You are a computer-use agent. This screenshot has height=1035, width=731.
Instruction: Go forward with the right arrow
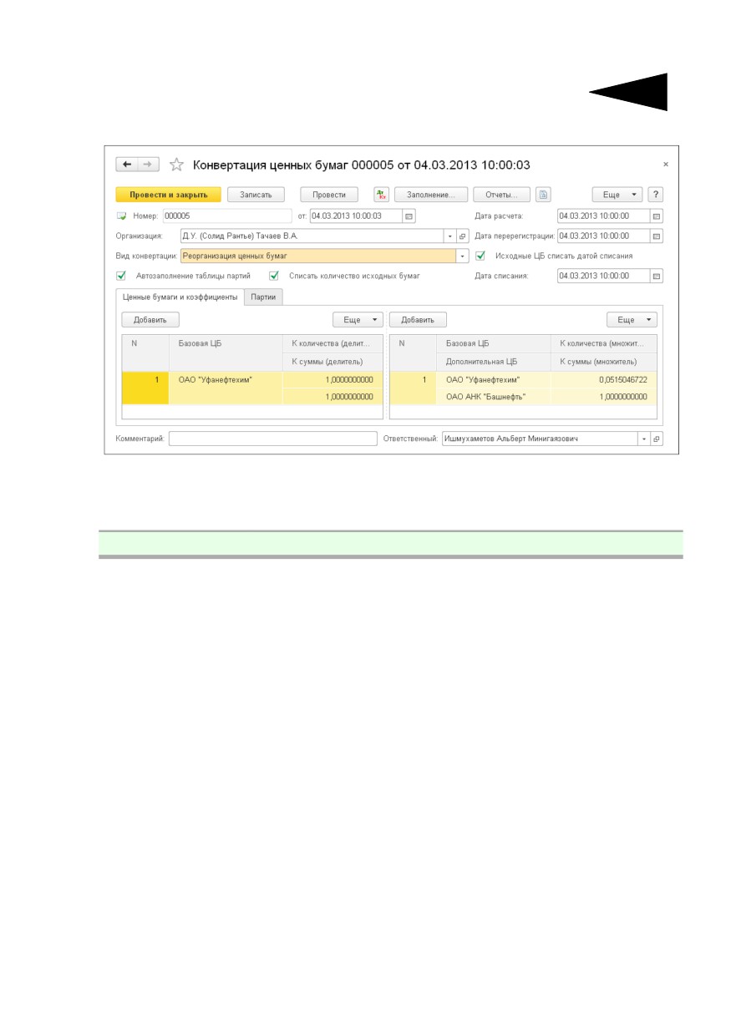148,165
